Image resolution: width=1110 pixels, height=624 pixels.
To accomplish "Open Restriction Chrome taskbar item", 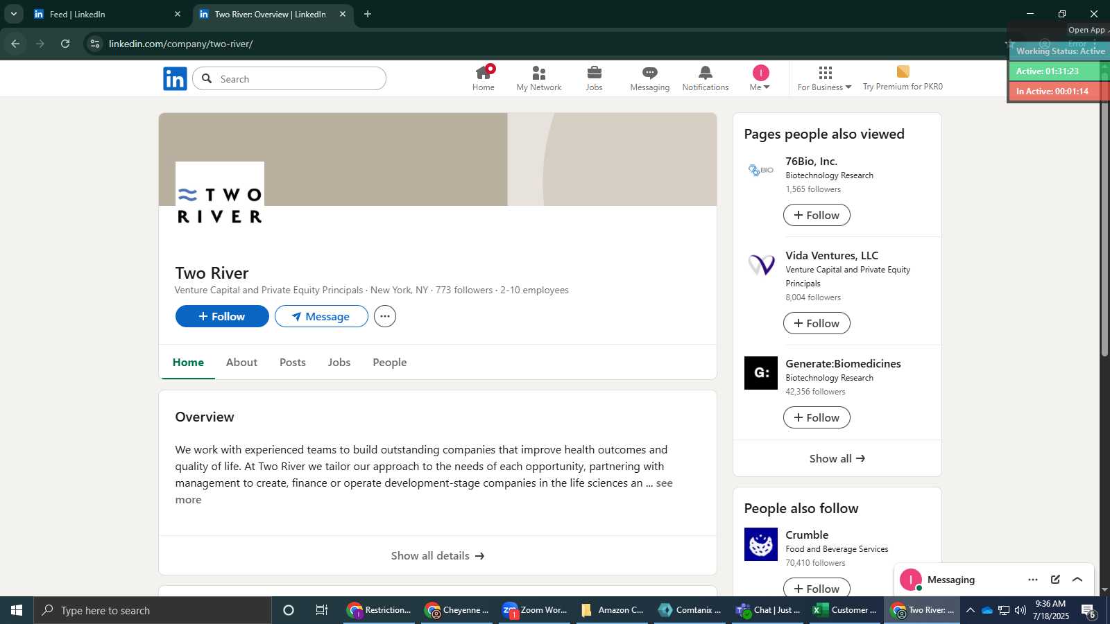I will [x=379, y=610].
